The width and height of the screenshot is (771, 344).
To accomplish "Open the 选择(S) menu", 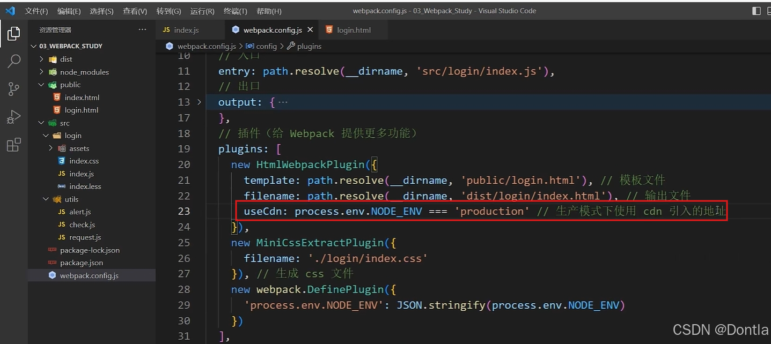I will (101, 11).
